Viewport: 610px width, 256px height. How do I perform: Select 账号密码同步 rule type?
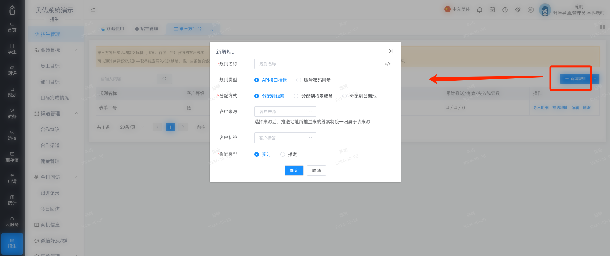[314, 80]
